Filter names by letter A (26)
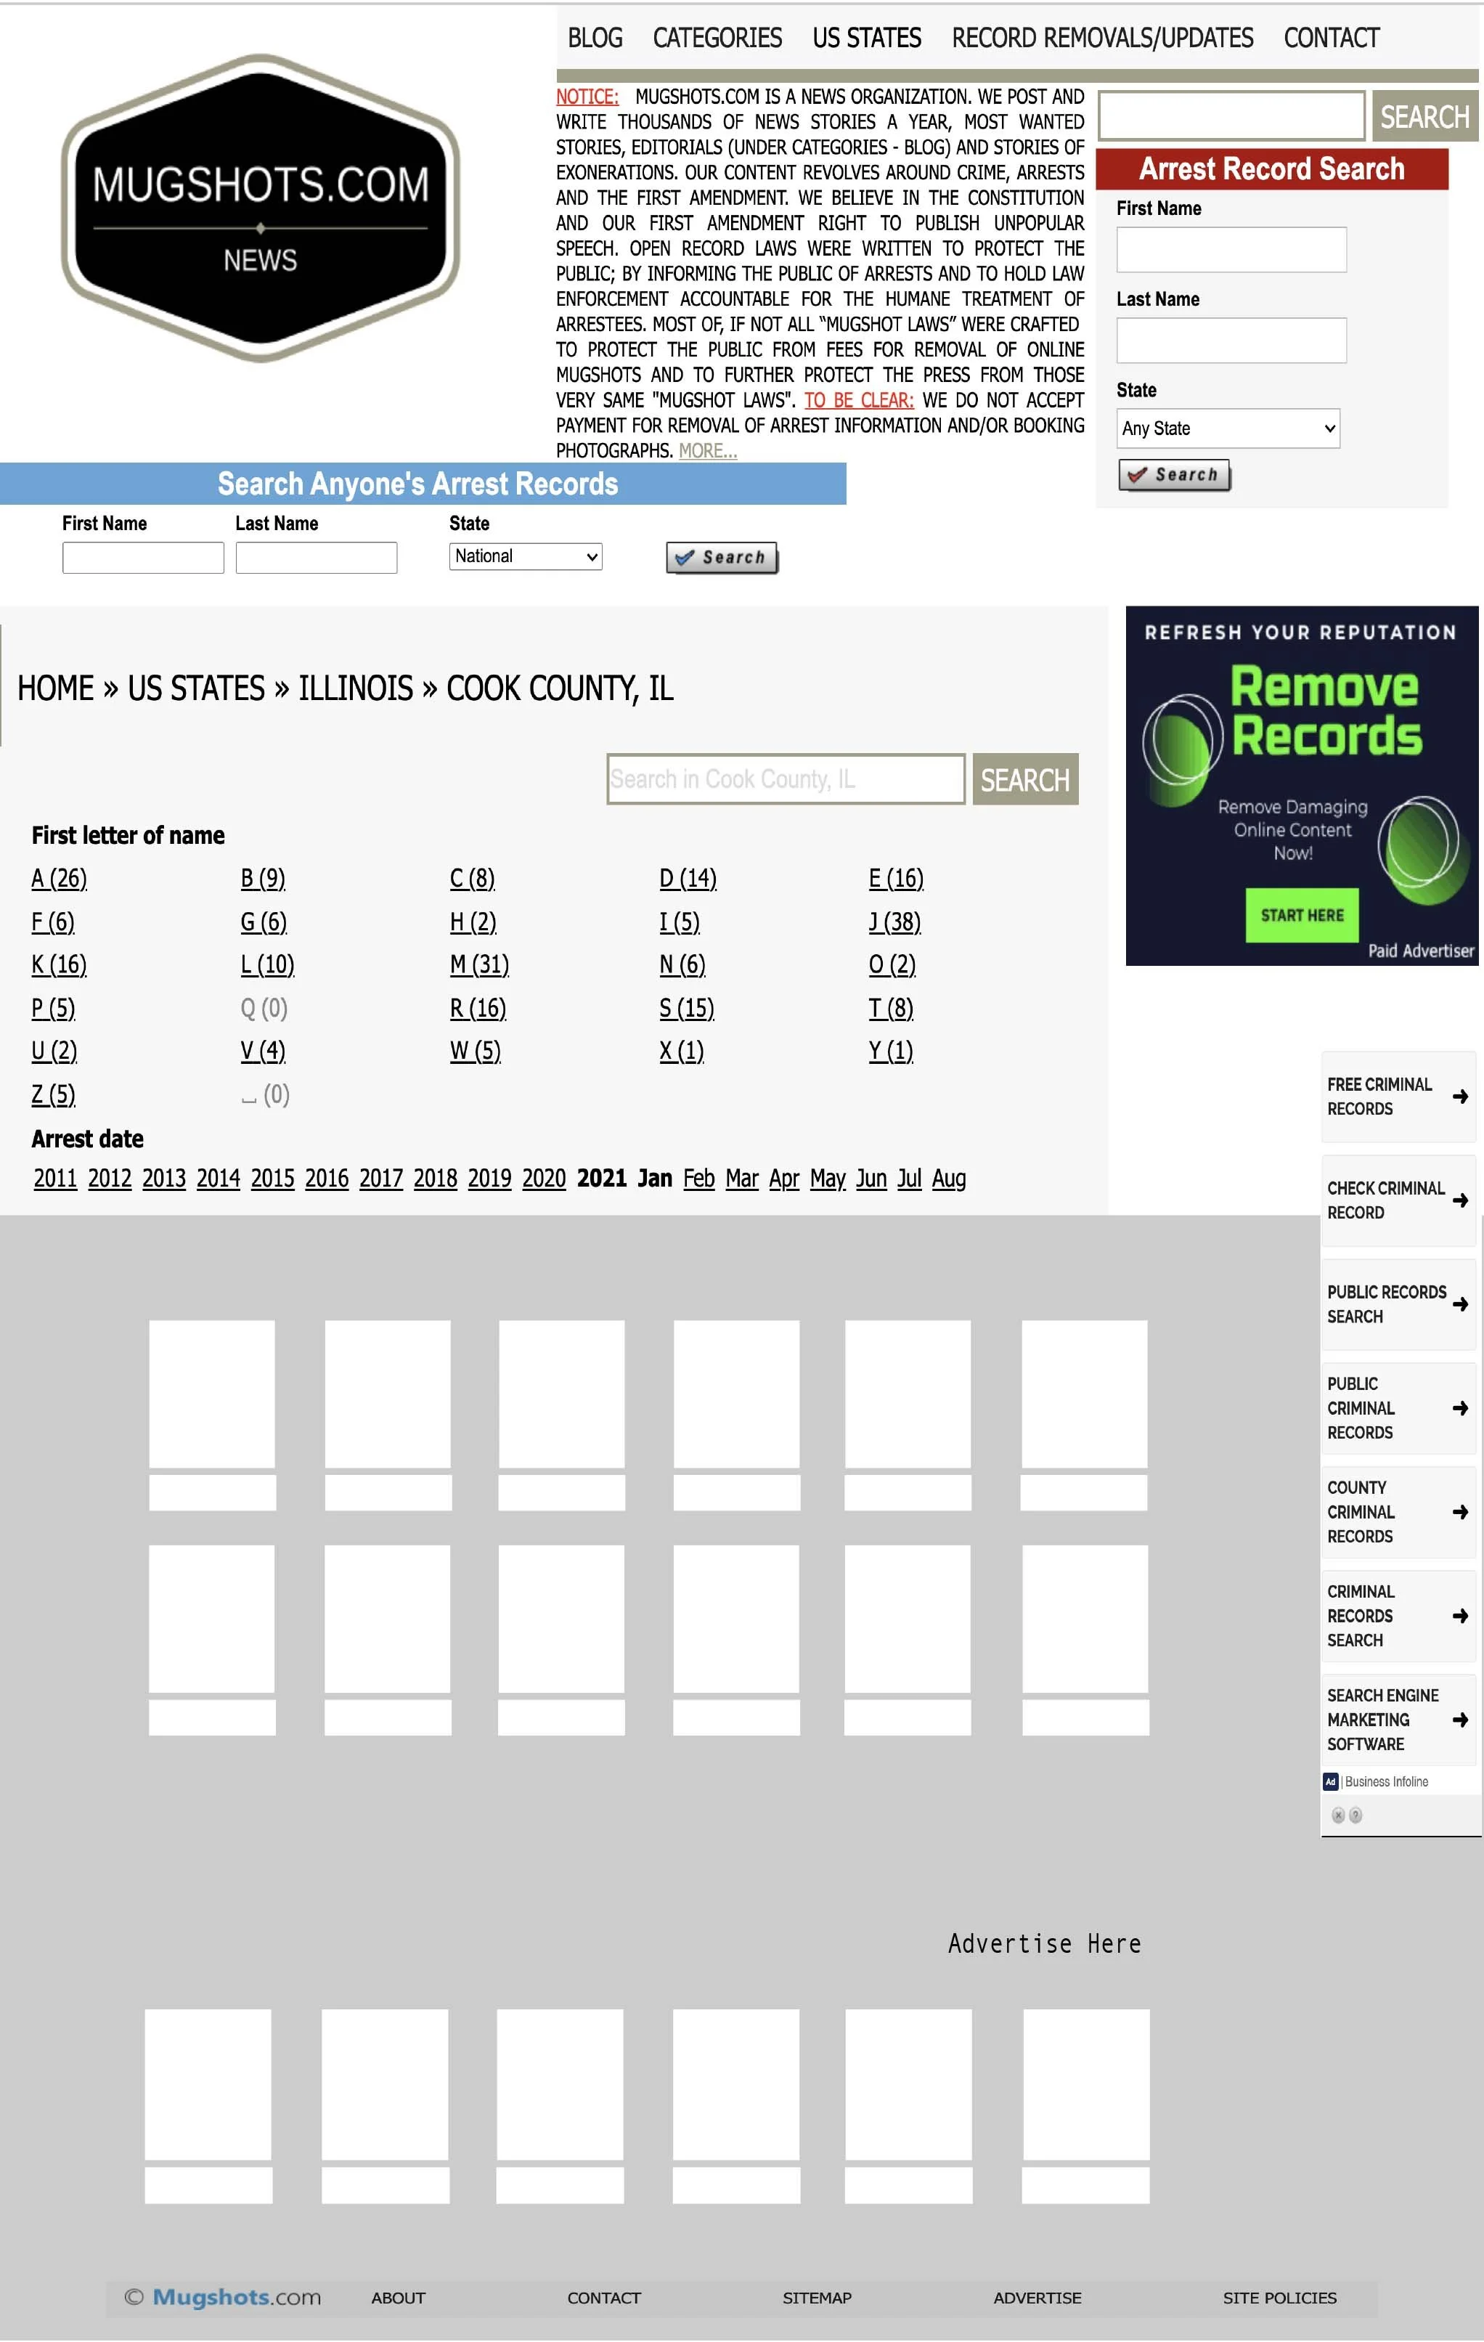This screenshot has height=2342, width=1484. coord(60,879)
